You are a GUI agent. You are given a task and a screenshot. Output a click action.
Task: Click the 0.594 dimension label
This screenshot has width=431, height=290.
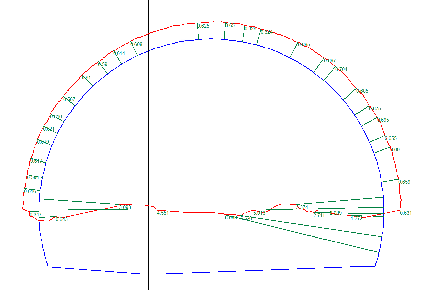pyautogui.click(x=33, y=177)
